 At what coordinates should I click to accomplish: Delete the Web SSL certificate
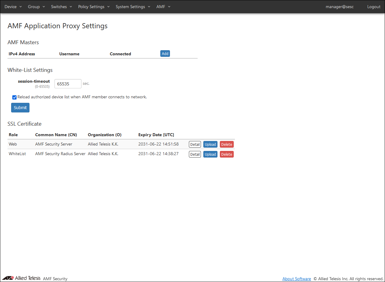226,144
